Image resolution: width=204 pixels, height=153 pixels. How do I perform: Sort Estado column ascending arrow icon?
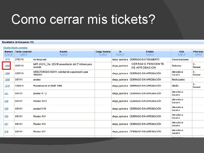[148, 54]
